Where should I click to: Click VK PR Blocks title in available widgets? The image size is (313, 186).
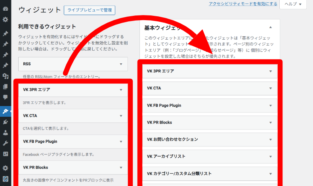[36, 167]
